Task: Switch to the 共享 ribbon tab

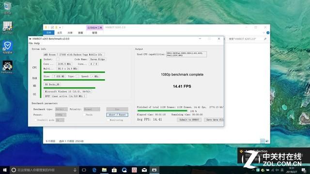Action: [x=70, y=33]
